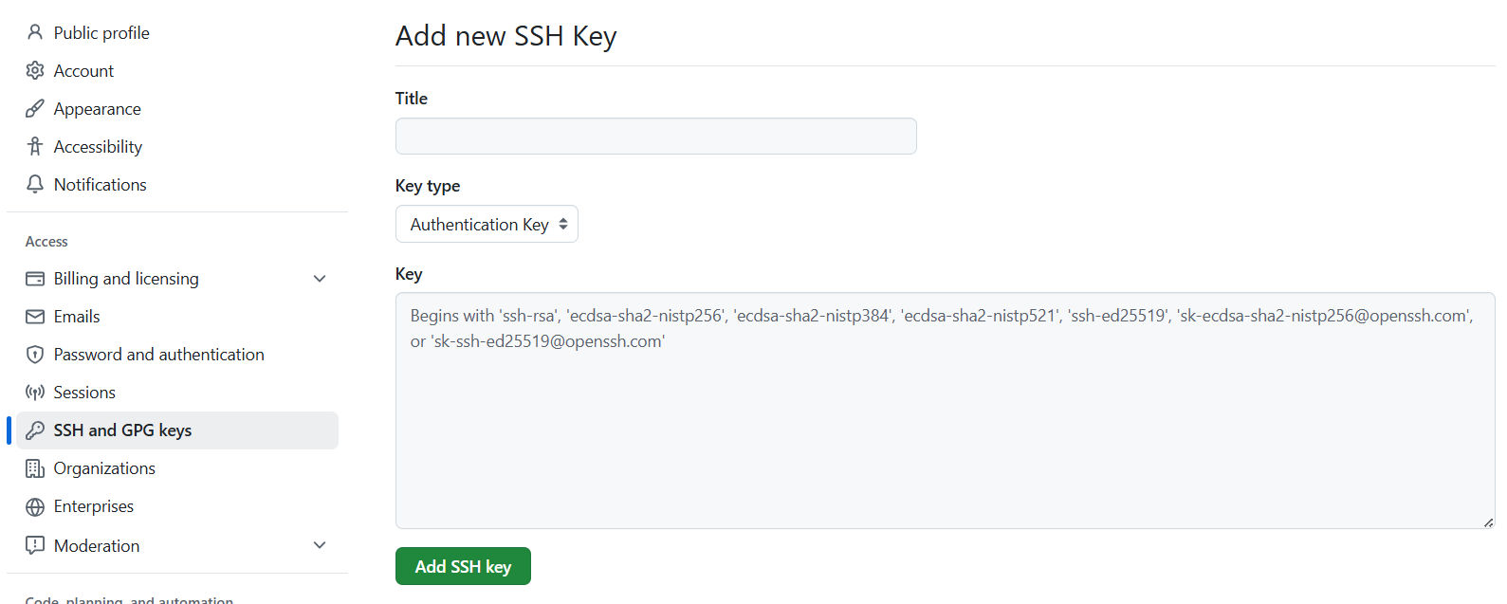Open the SSH and GPG keys section
Image resolution: width=1507 pixels, height=604 pixels.
click(x=123, y=430)
